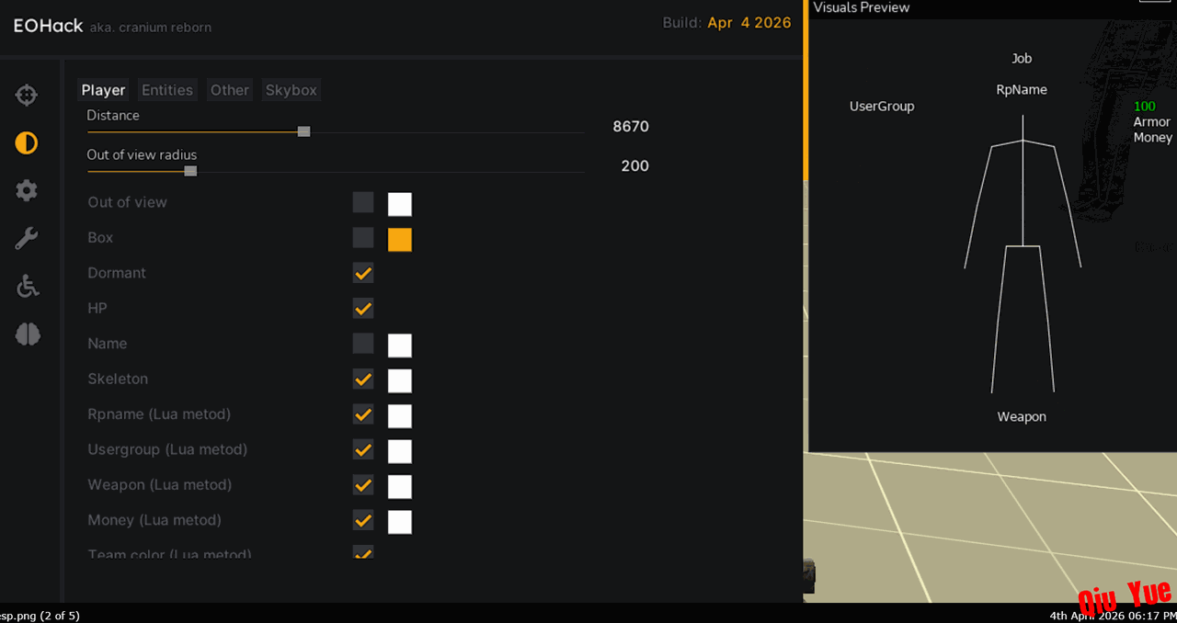The height and width of the screenshot is (623, 1177).
Task: Click the Visuals Preview title bar
Action: click(x=992, y=8)
